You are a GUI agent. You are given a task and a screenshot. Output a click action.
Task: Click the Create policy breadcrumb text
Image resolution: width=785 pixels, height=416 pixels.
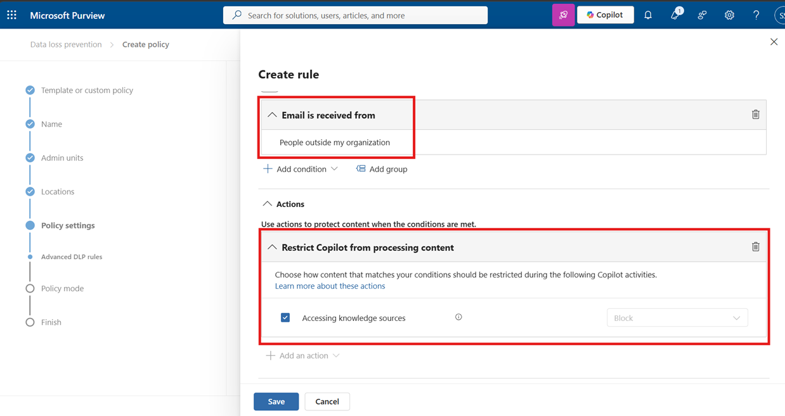click(146, 44)
